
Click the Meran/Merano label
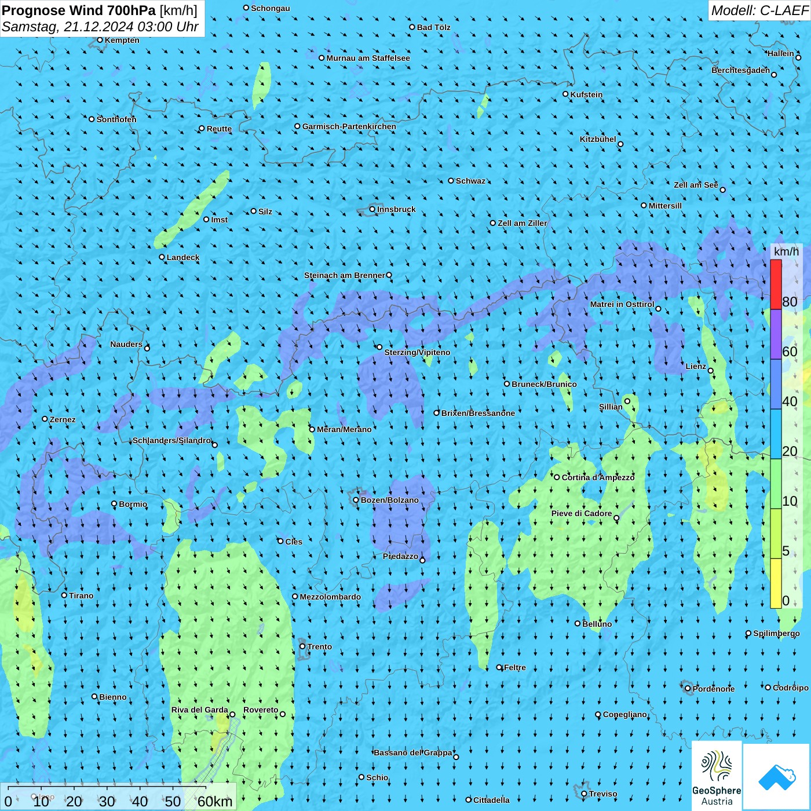[344, 429]
